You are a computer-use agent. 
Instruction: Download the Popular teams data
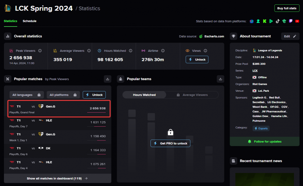(x=221, y=79)
